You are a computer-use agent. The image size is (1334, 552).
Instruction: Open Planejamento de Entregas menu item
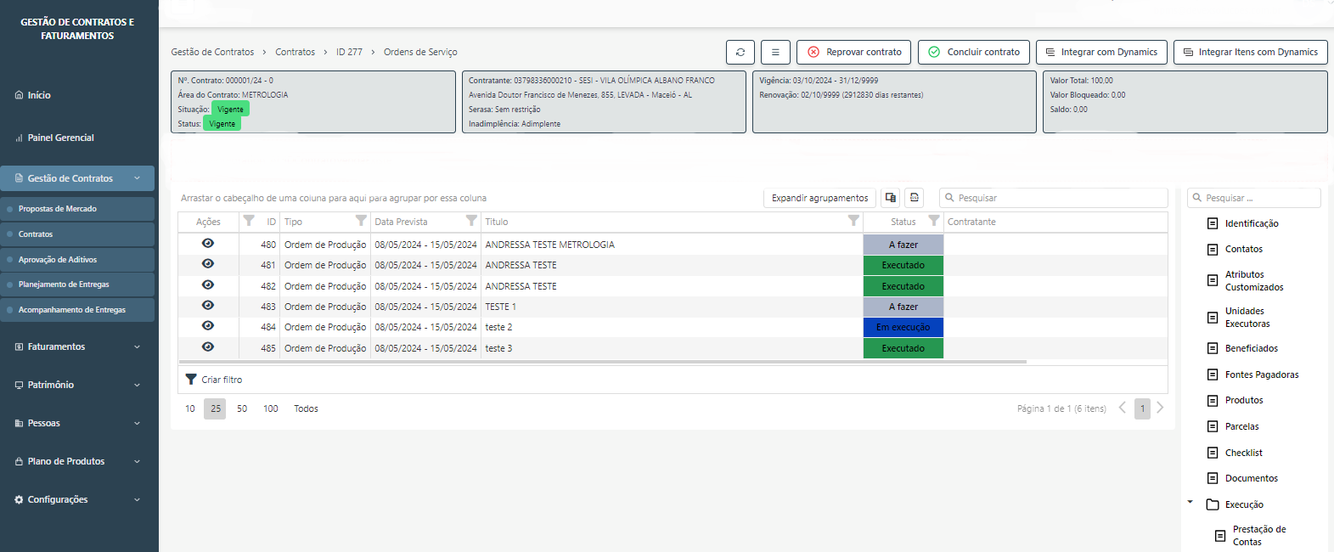[64, 284]
